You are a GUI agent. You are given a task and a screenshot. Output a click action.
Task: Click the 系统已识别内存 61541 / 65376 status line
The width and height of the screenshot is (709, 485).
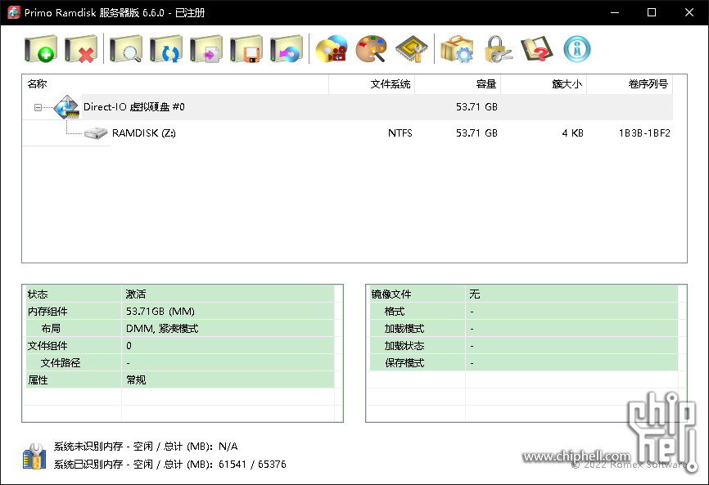pyautogui.click(x=170, y=465)
